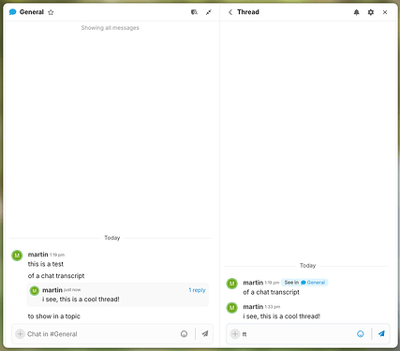Click the 'this is a test' message text

click(x=46, y=264)
